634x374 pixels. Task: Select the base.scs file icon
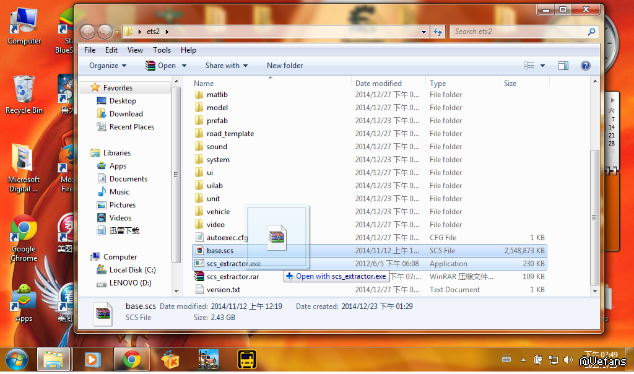tap(199, 251)
